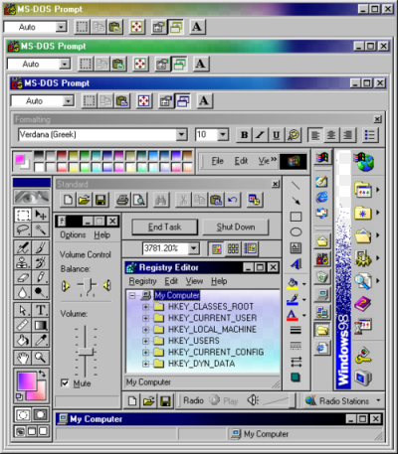This screenshot has height=454, width=398.
Task: Open the Options menu in Volume Control
Action: pyautogui.click(x=73, y=234)
